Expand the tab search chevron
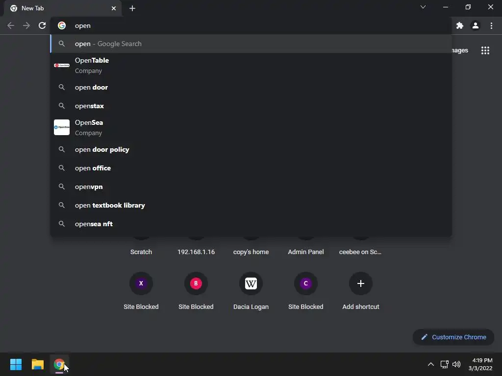 point(423,7)
